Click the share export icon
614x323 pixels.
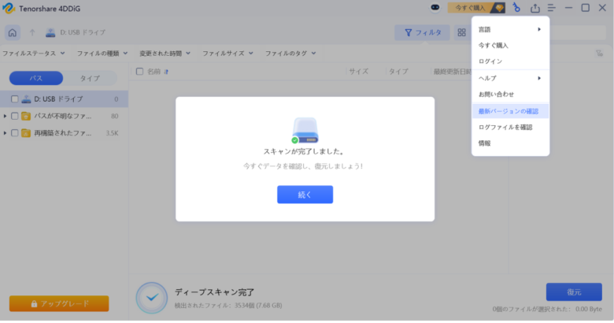point(535,8)
